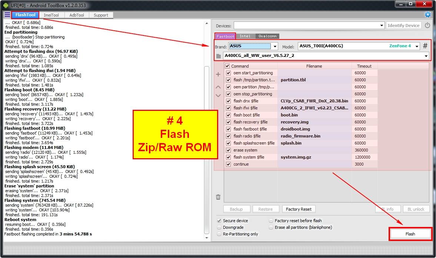Click the Backup button
The height and width of the screenshot is (258, 436).
click(236, 209)
